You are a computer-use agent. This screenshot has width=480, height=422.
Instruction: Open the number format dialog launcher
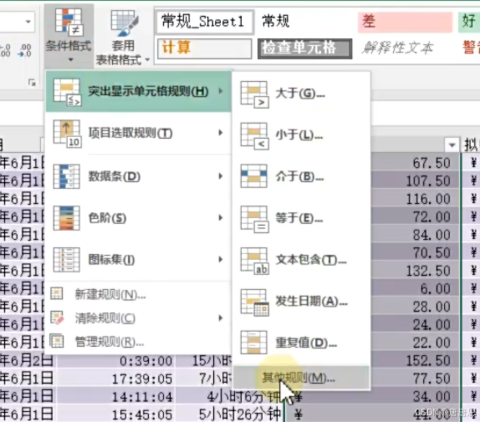32,83
